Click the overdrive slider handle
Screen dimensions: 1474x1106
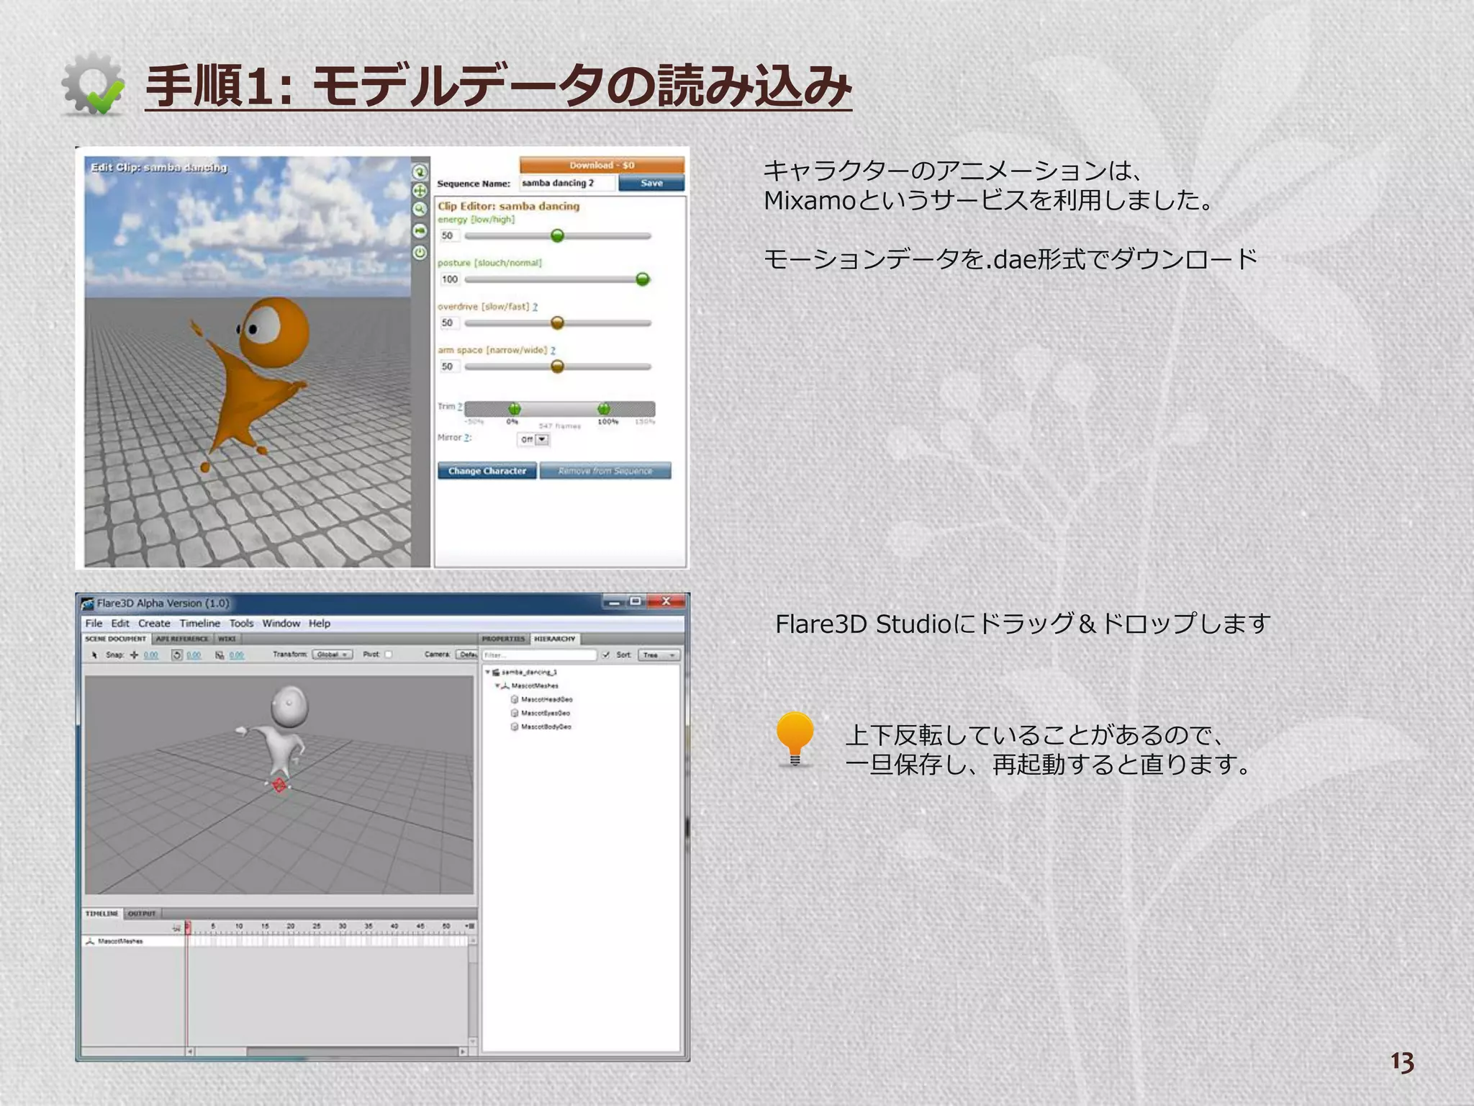pyautogui.click(x=557, y=323)
